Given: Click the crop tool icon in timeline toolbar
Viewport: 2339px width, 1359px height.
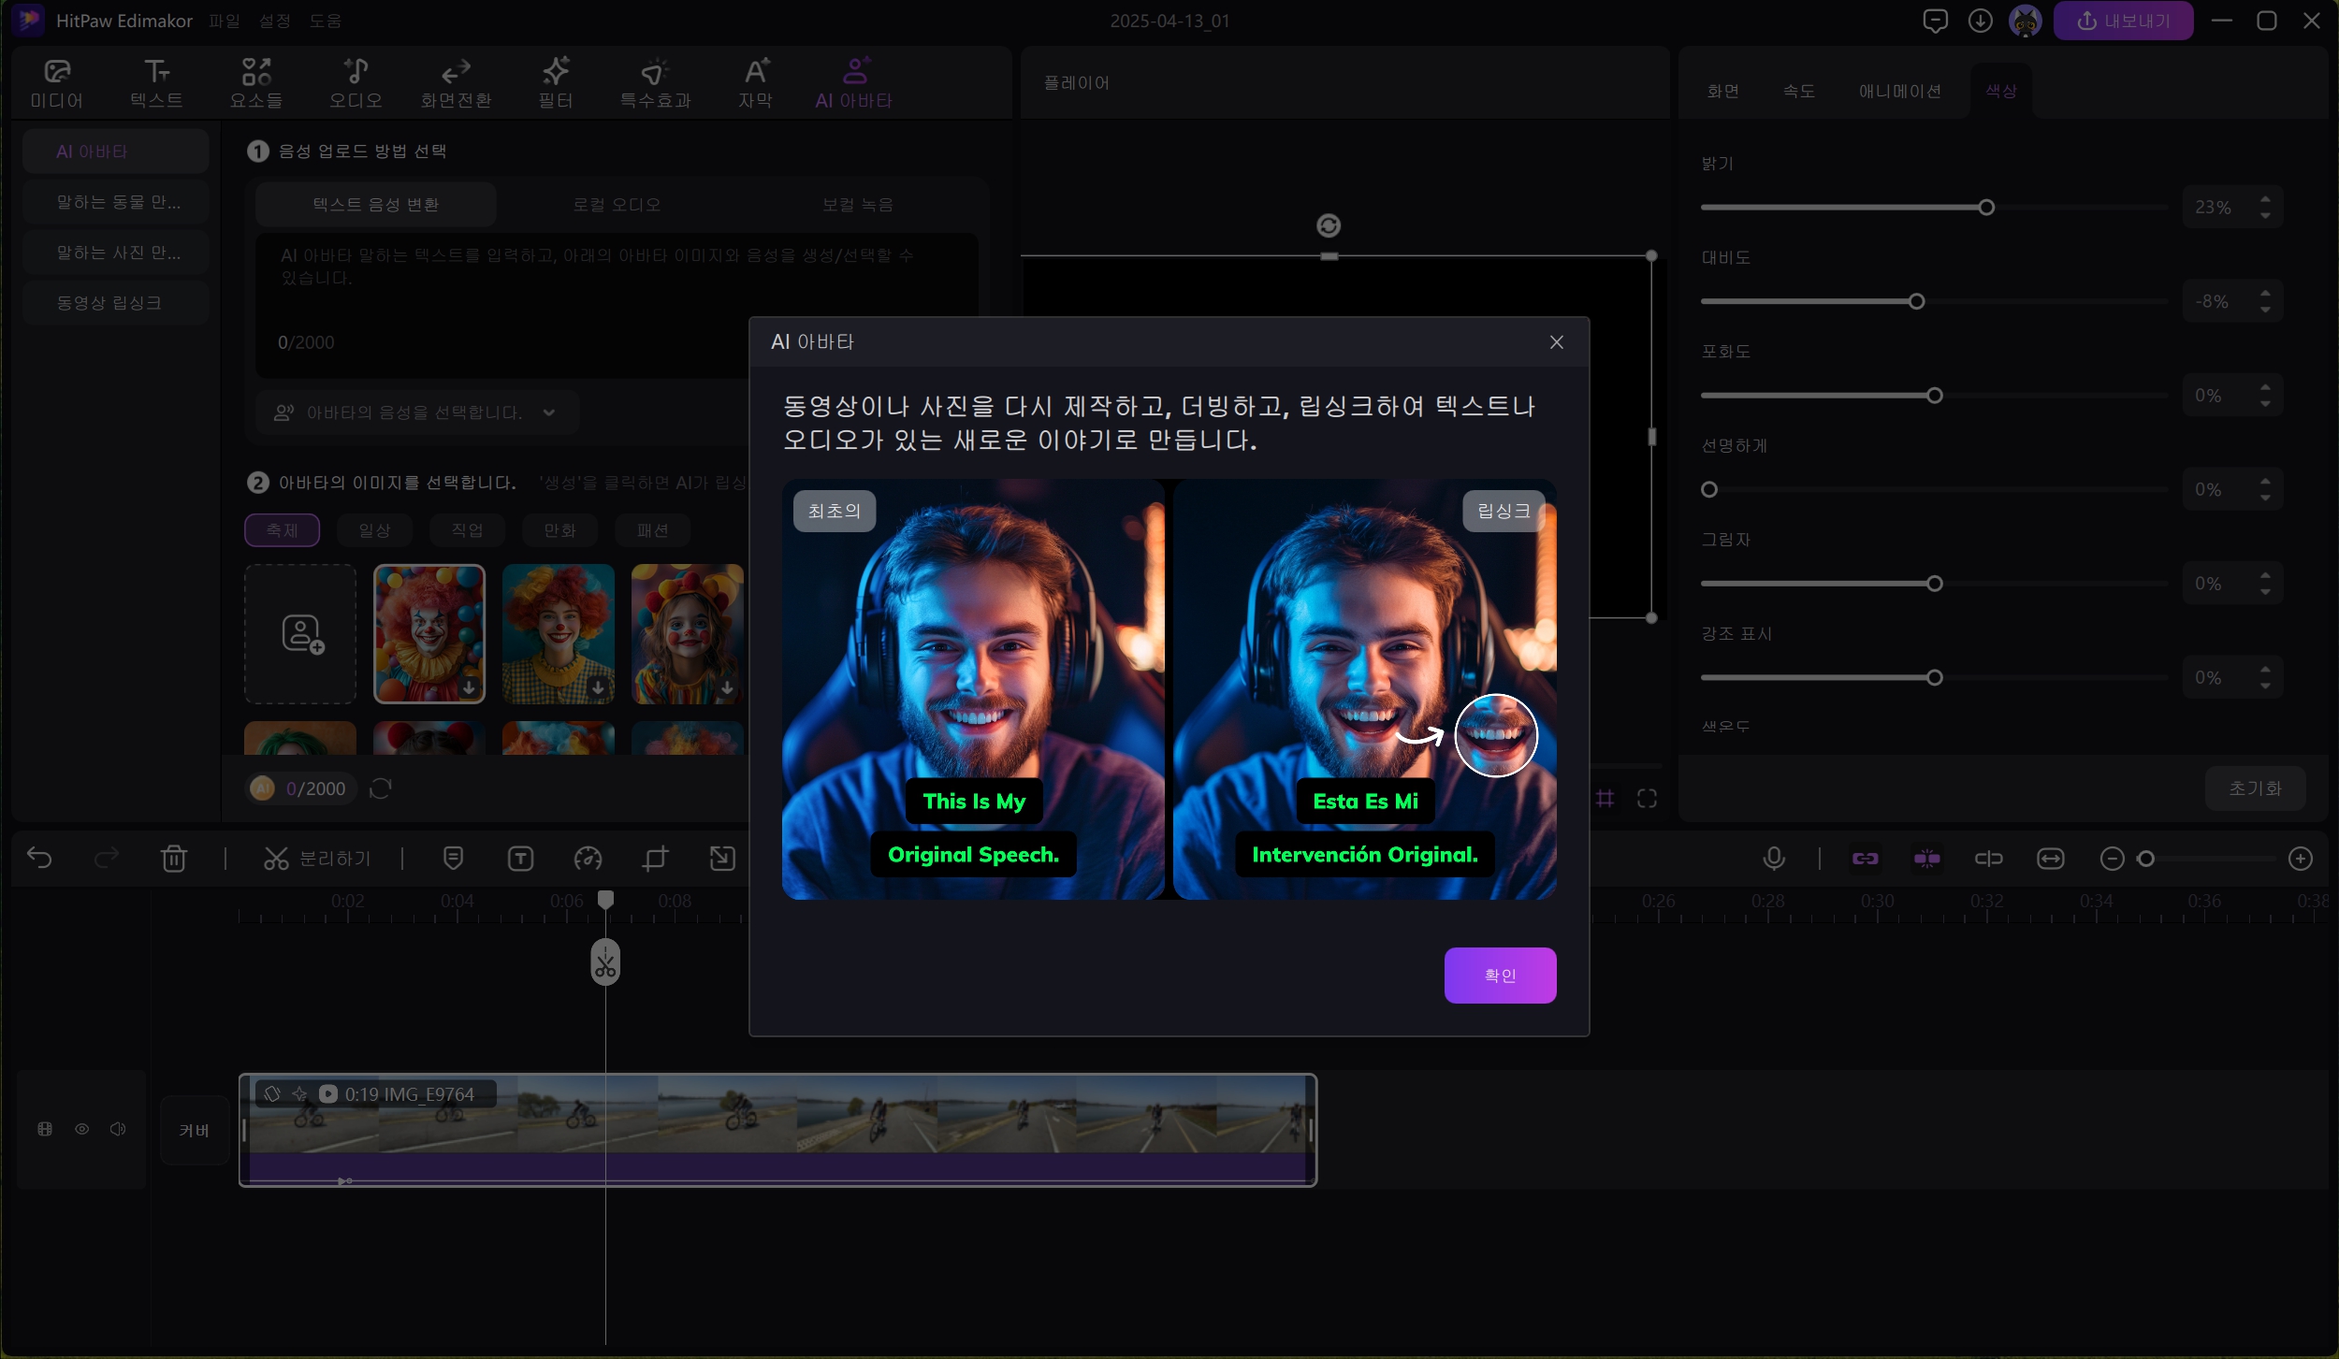Looking at the screenshot, I should click(655, 858).
